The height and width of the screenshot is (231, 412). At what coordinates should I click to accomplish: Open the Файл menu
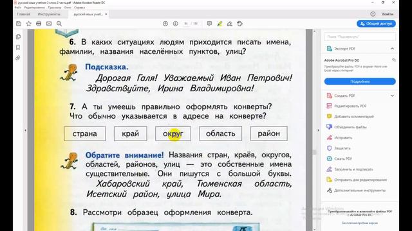pyautogui.click(x=18, y=8)
